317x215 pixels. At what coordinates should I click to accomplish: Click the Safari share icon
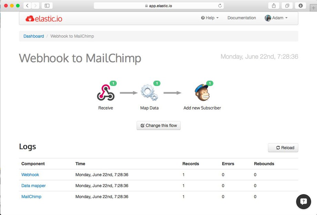click(x=274, y=6)
